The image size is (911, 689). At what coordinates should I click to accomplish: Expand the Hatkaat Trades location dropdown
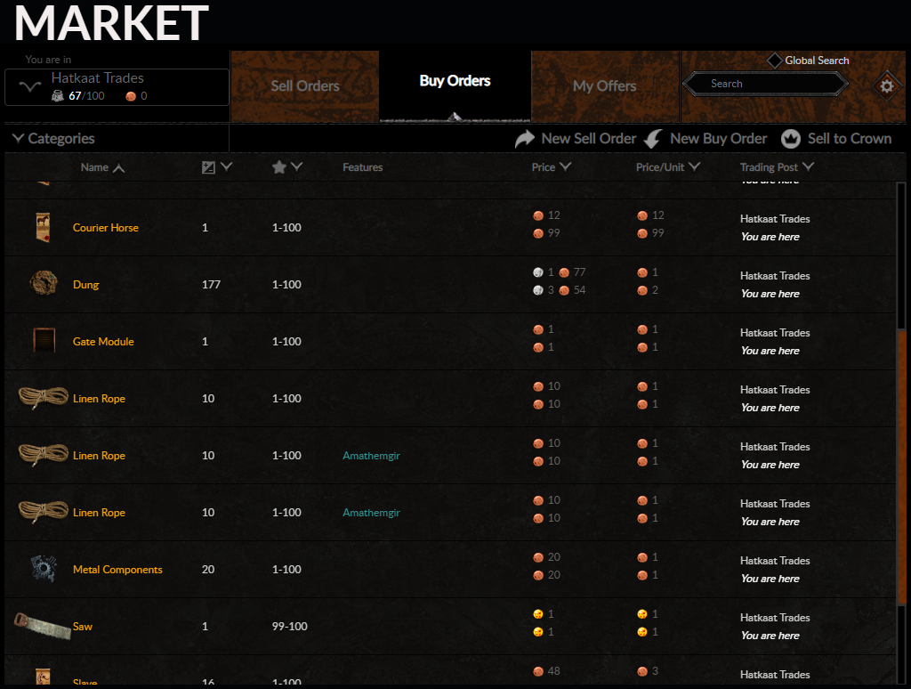tap(117, 87)
